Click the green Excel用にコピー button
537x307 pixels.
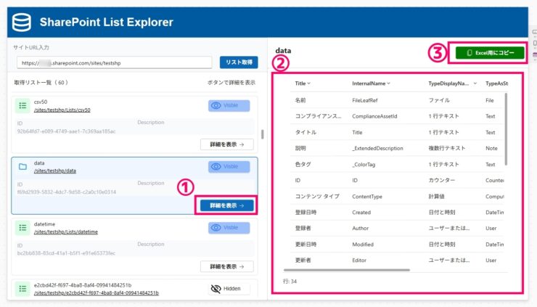coord(490,53)
